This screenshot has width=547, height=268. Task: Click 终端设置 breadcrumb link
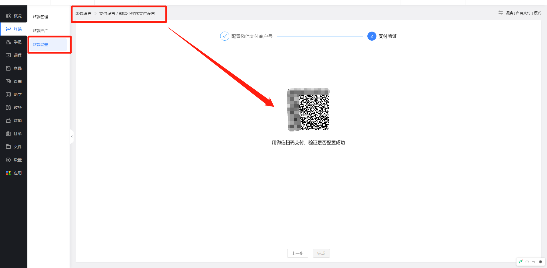click(x=84, y=13)
